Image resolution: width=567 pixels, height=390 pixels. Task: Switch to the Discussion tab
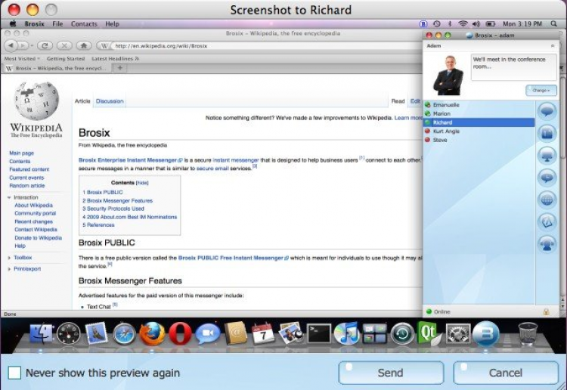point(110,101)
